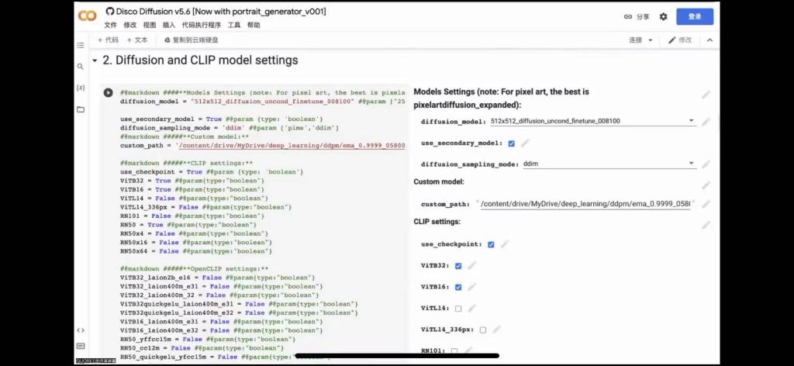794x366 pixels.
Task: Click the Colab CO logo
Action: point(88,16)
